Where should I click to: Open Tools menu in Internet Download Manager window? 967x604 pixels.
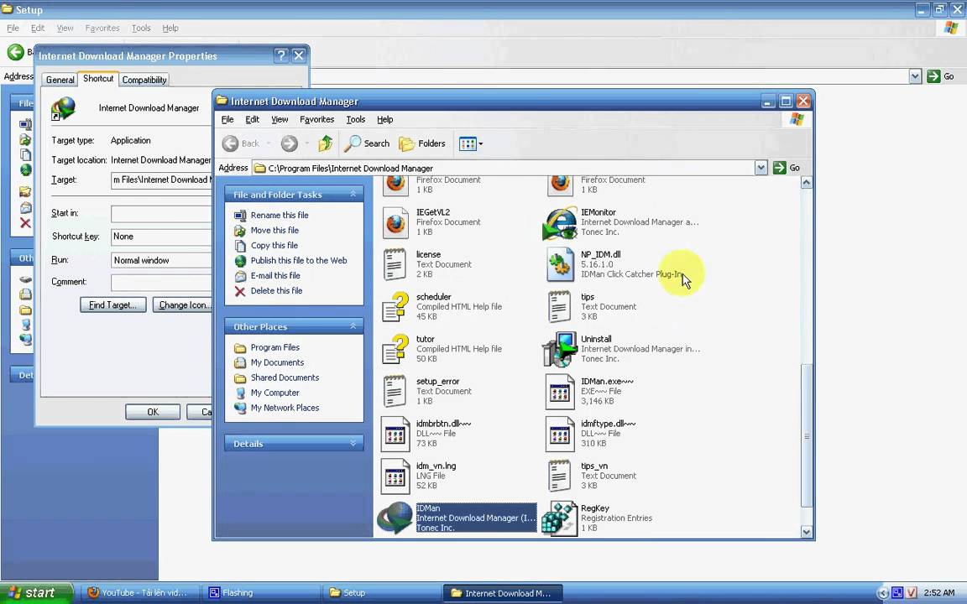coord(356,120)
